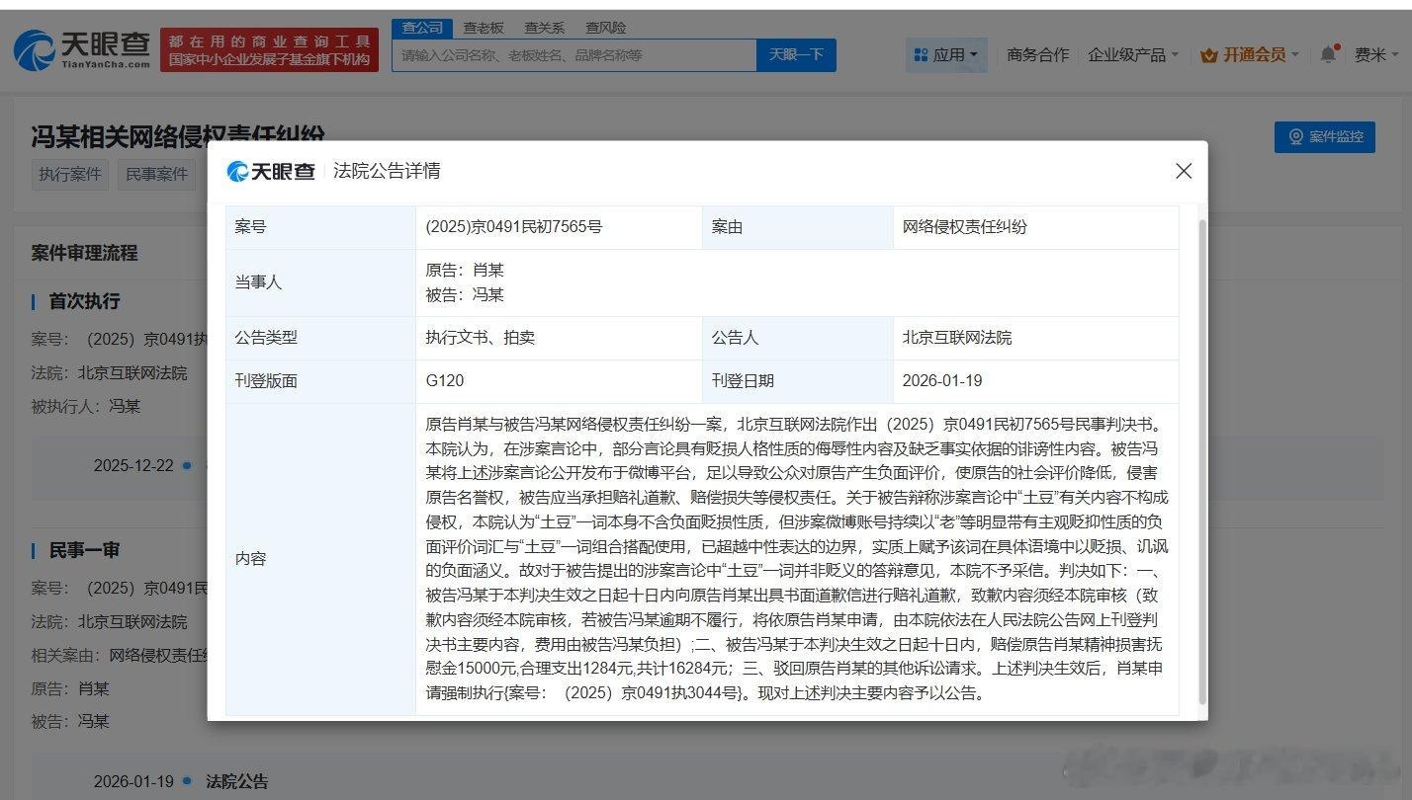
Task: Click the Tianyancha logo inside the dialog
Action: [270, 171]
